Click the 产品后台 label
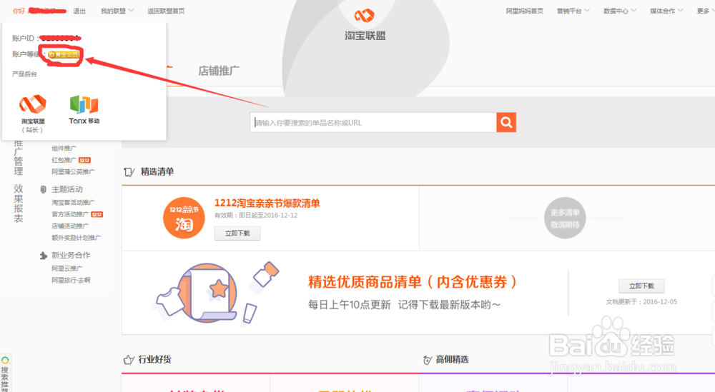This screenshot has height=392, width=715. 24,74
